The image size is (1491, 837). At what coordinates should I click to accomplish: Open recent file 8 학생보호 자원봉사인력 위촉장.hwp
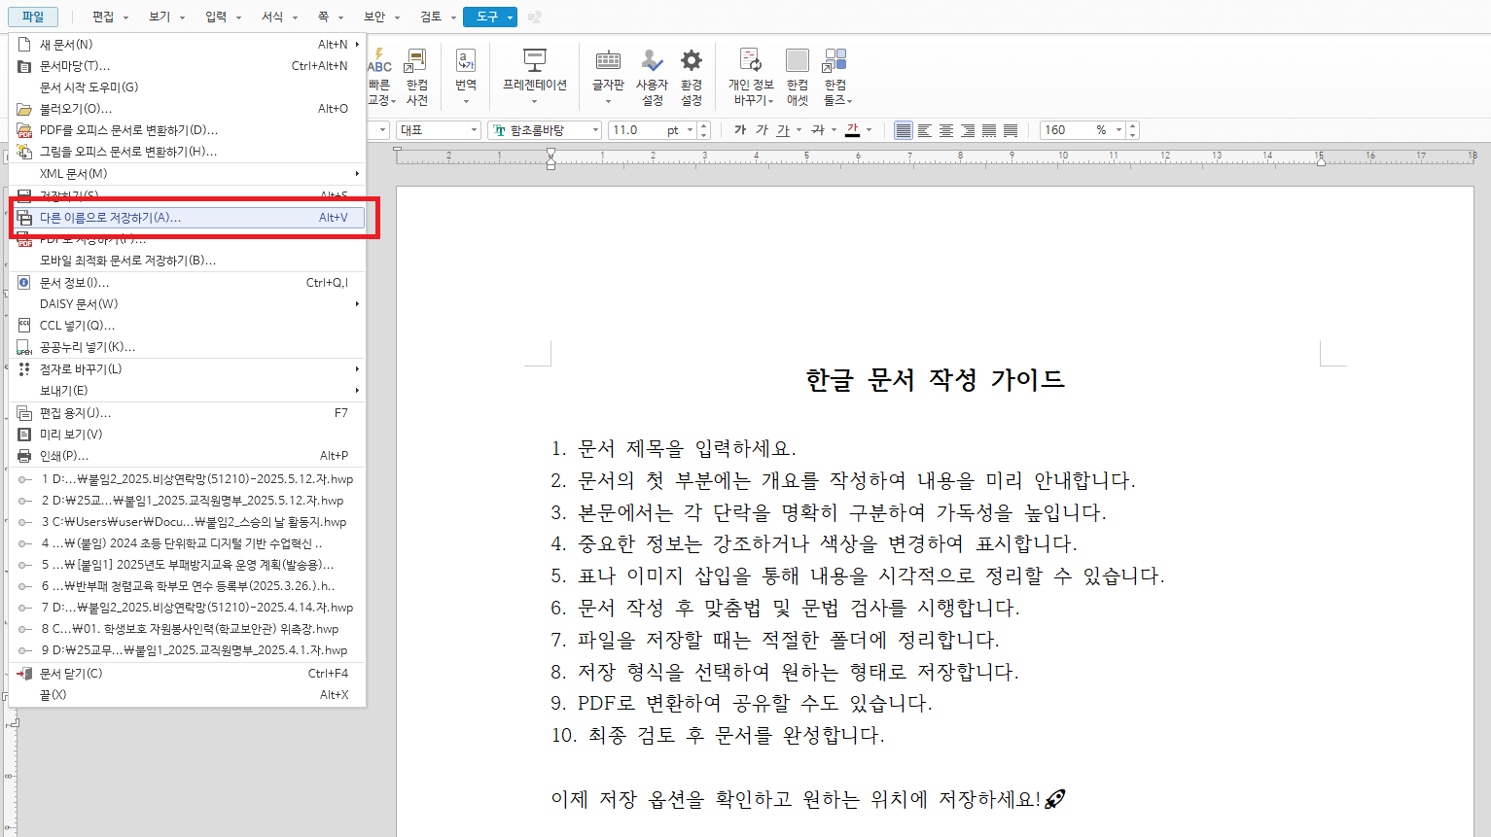pos(188,629)
